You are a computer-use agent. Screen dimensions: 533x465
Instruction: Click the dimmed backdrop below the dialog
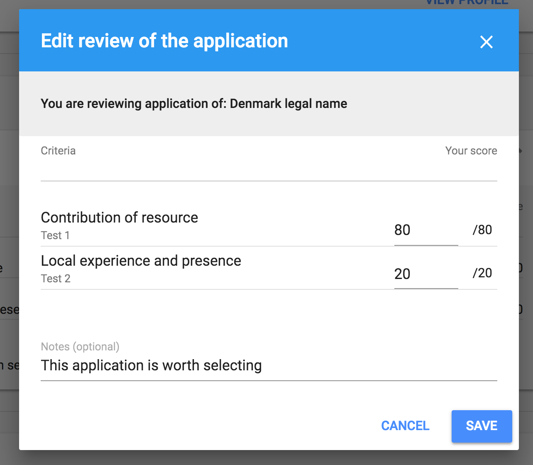point(266,458)
